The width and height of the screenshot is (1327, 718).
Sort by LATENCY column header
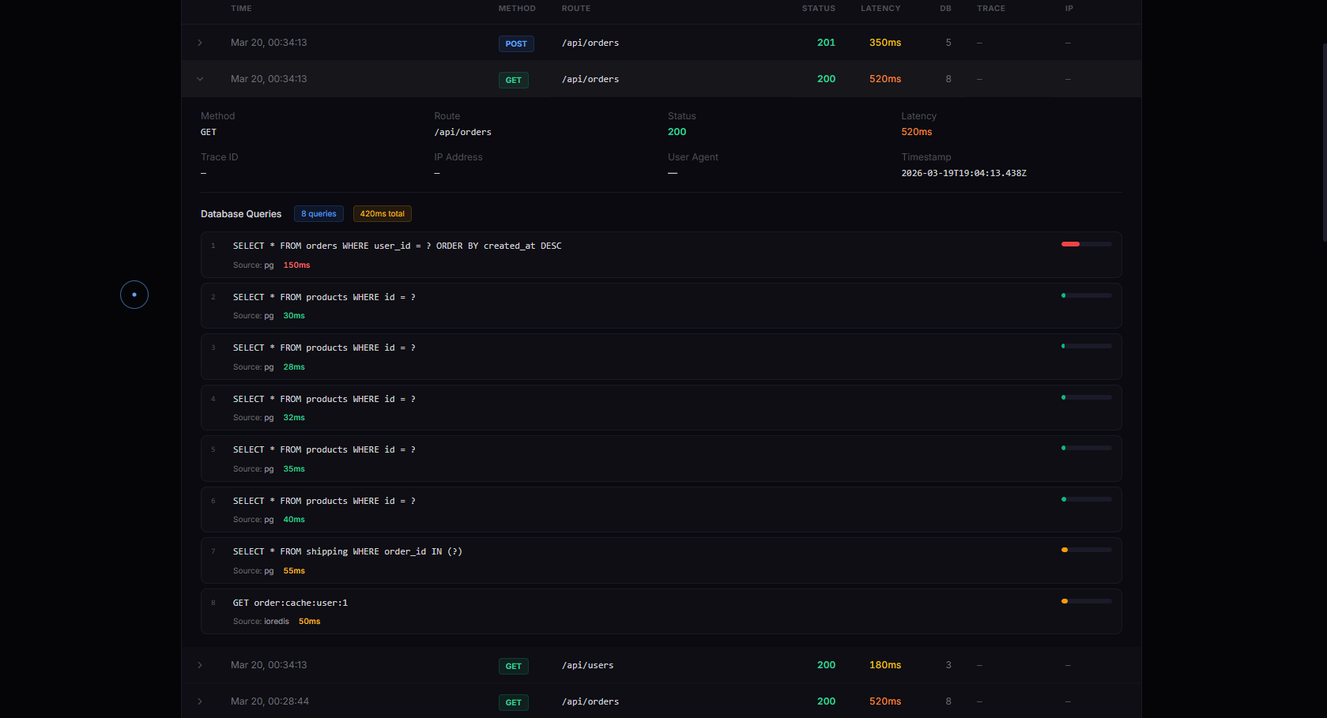(880, 9)
